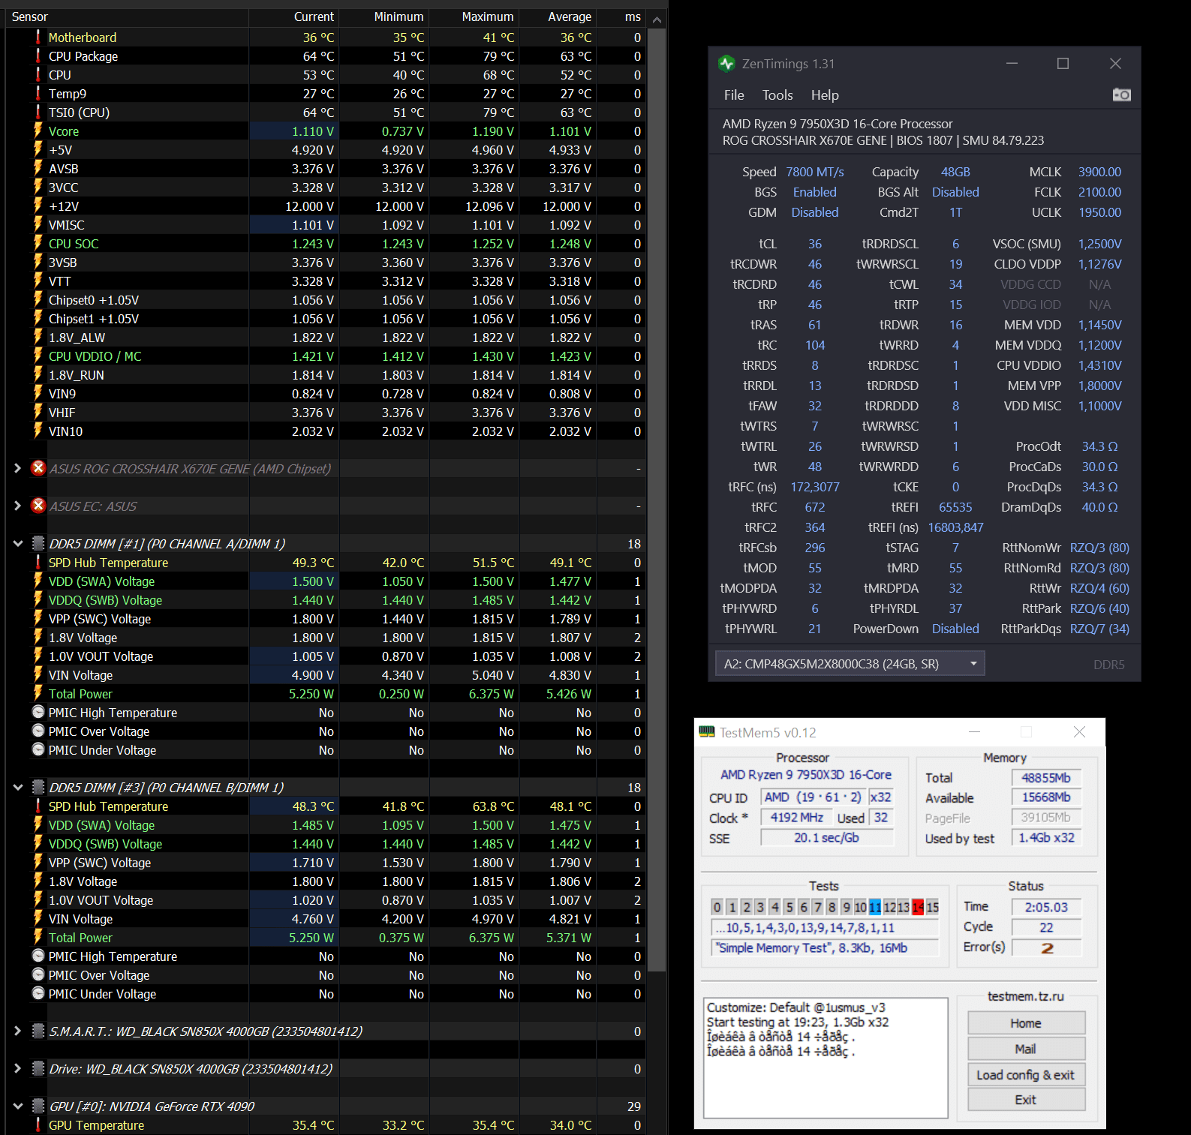Click the tCL value 36 in ZenTimings

815,244
